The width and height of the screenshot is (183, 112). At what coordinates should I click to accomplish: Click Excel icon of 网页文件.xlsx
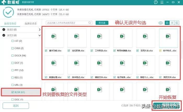[168, 63]
